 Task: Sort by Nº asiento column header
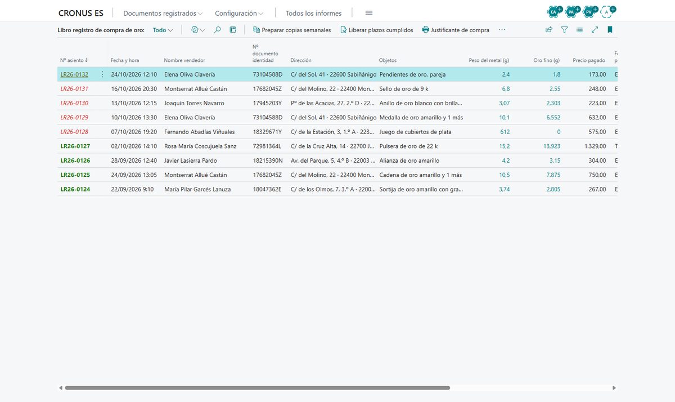tap(74, 60)
